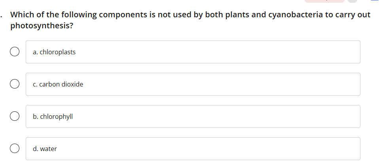The image size is (379, 168).
Task: Click empty space inside carbon dioxide answer box
Action: [218, 84]
